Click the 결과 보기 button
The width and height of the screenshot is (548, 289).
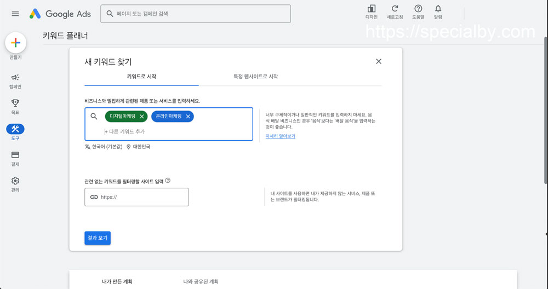tap(98, 238)
